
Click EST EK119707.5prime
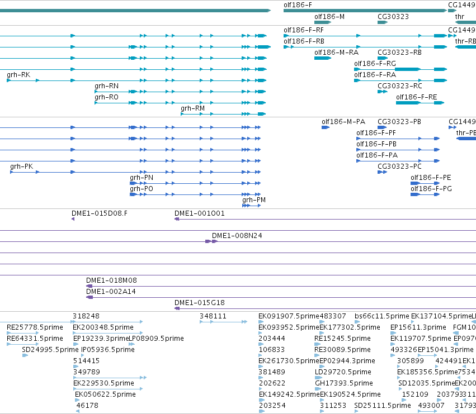click(421, 339)
